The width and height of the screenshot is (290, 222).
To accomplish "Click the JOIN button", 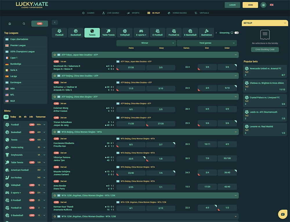I will click(250, 5).
